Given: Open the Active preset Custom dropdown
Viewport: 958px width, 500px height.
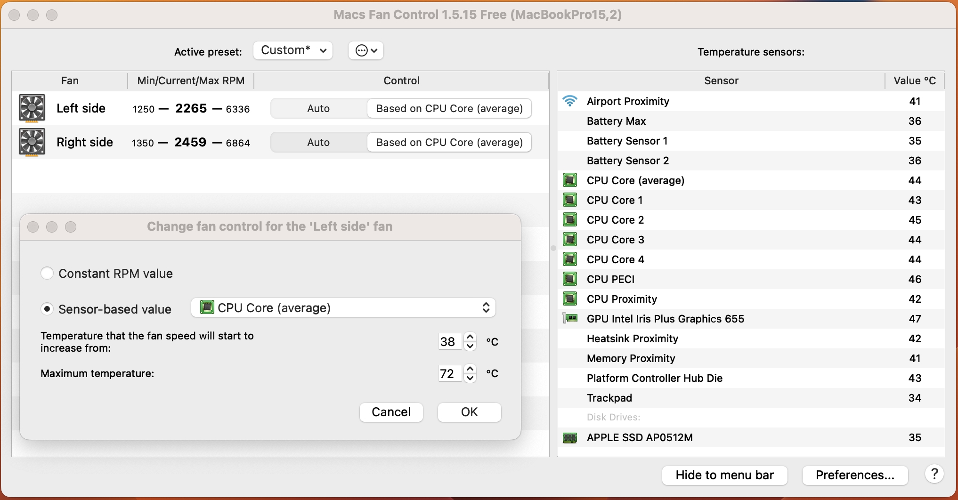Looking at the screenshot, I should click(293, 50).
